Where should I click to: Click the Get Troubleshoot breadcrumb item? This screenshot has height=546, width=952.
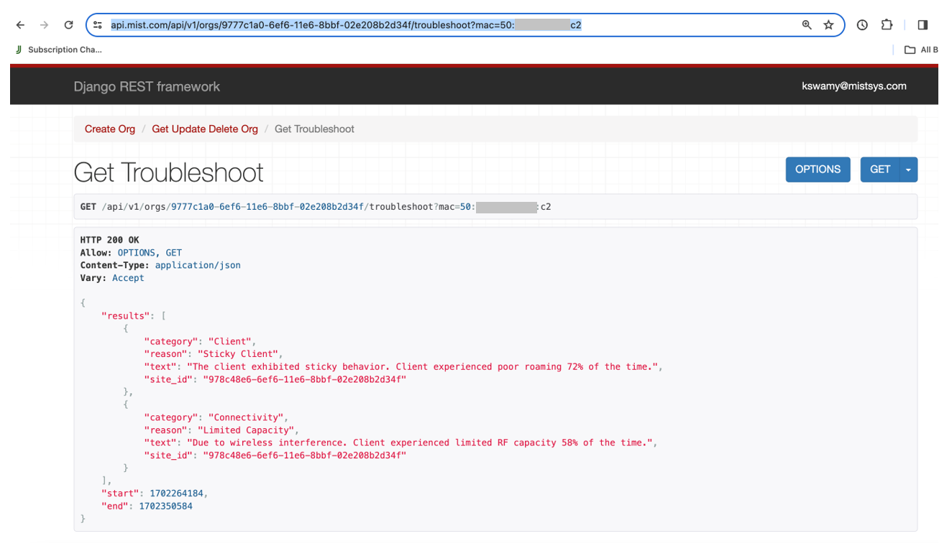coord(314,129)
